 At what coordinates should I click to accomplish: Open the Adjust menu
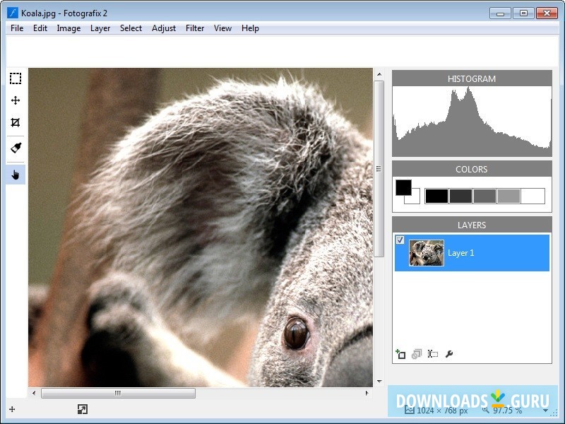click(x=163, y=28)
